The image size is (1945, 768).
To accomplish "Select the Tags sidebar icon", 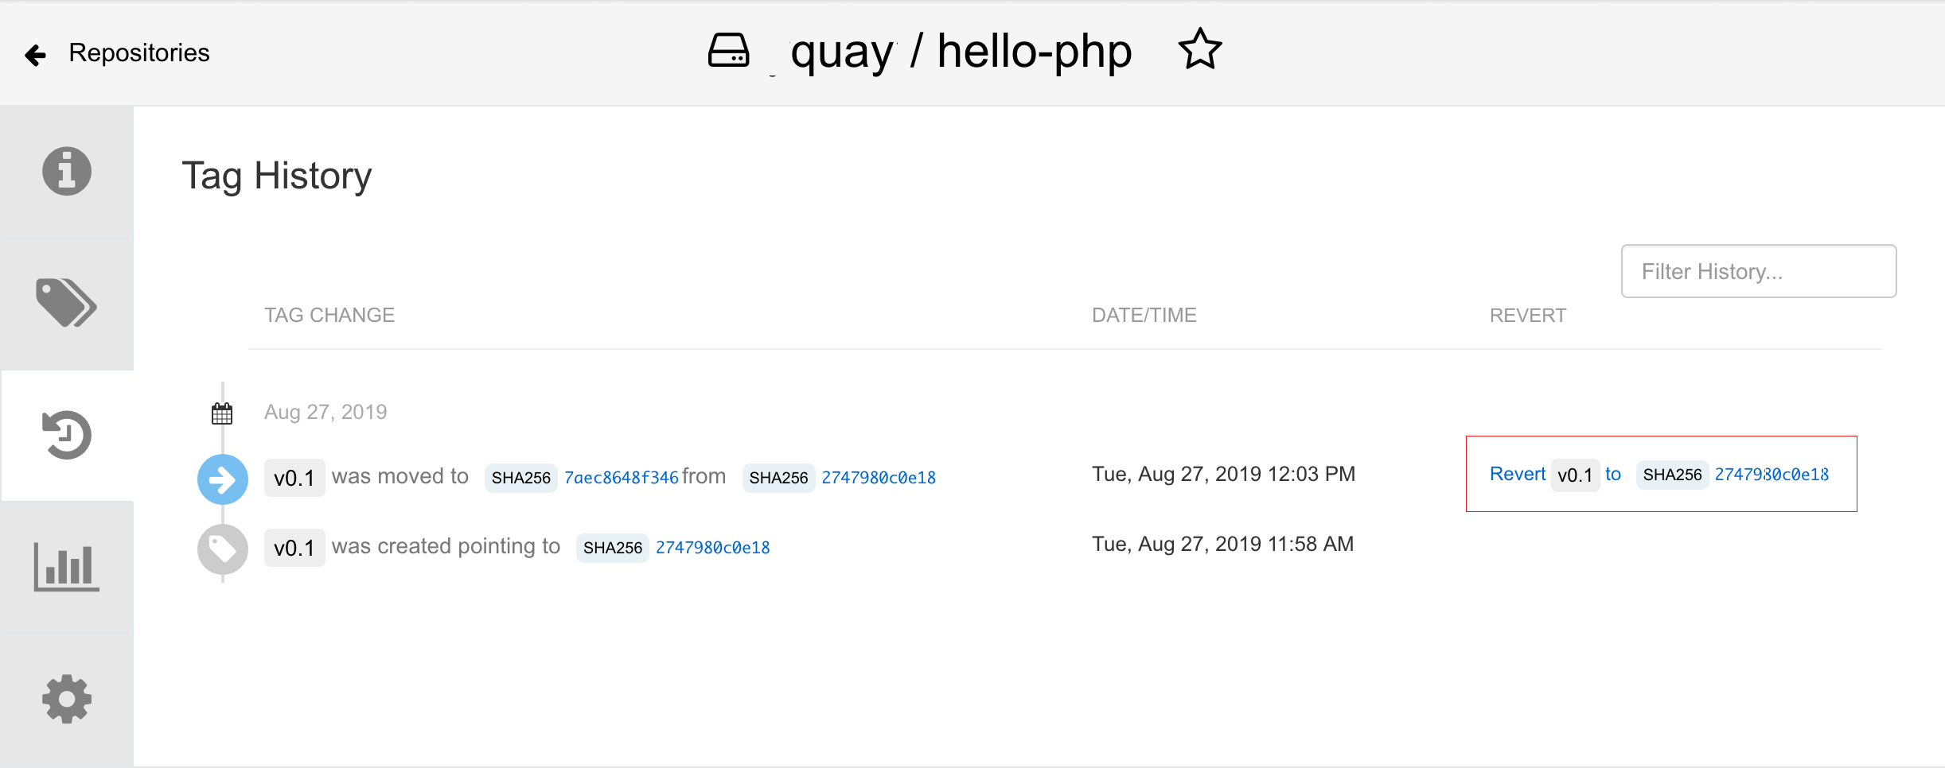I will click(x=66, y=303).
